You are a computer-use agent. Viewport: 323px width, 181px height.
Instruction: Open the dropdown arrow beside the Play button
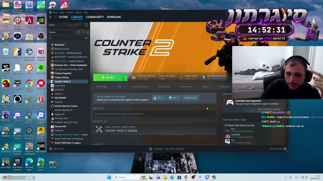125,77
